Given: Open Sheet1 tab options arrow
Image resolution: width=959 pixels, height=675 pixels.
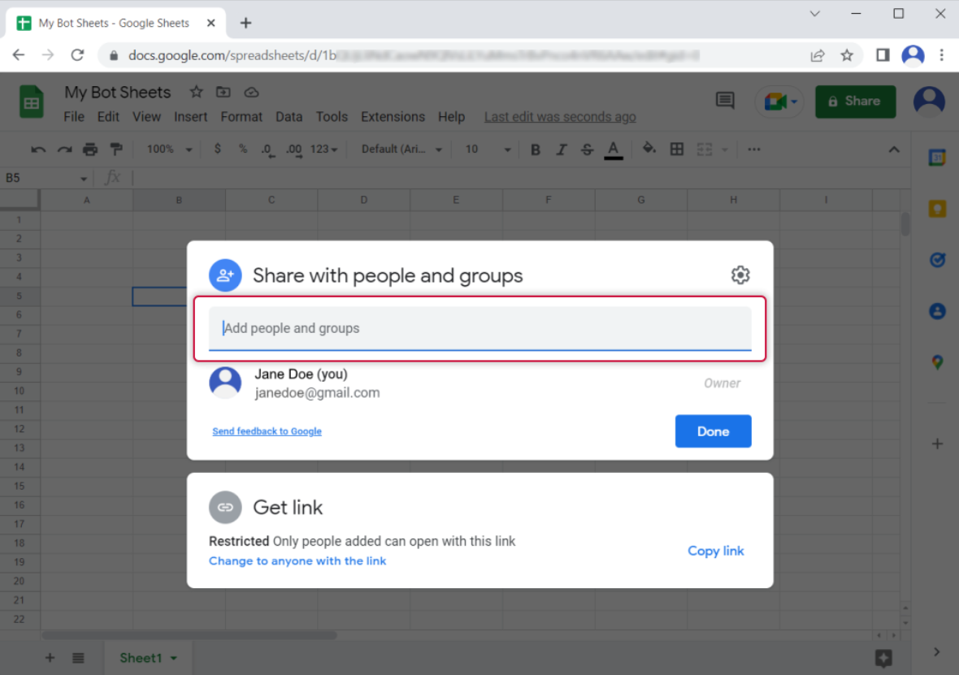Looking at the screenshot, I should point(174,658).
